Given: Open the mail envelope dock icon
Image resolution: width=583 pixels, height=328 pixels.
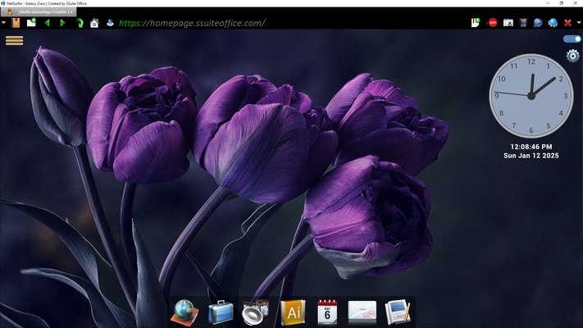Looking at the screenshot, I should point(362,312).
